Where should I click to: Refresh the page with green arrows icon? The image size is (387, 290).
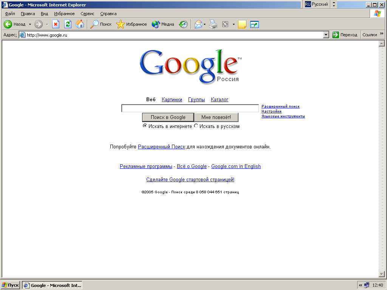68,24
